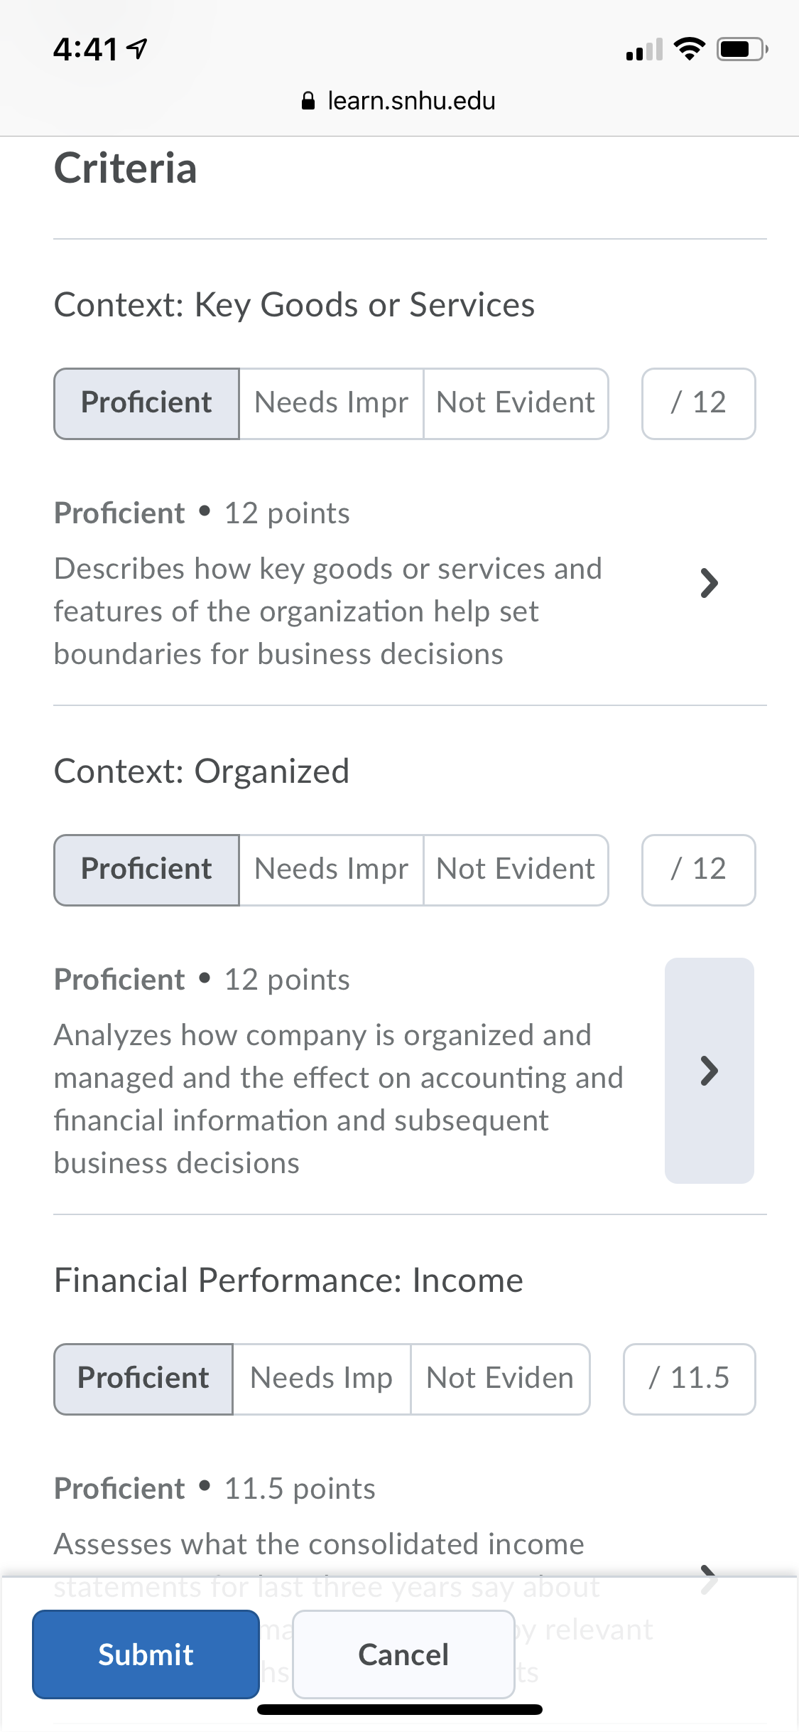Viewport: 799px width, 1732px height.
Task: Tap the battery icon in status bar
Action: coord(742,49)
